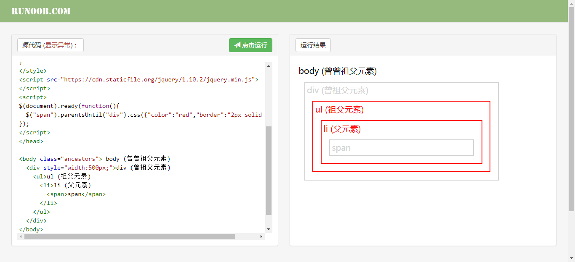Click the <li>li (父元素) code line
The height and width of the screenshot is (262, 575).
tap(66, 185)
